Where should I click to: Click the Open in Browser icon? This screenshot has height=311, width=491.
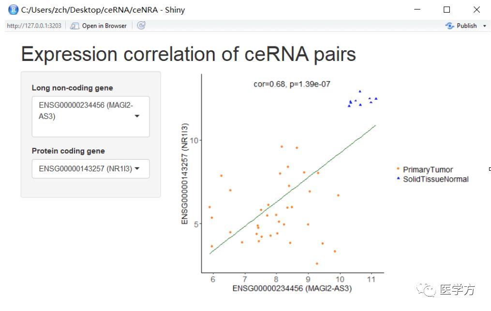[x=74, y=26]
